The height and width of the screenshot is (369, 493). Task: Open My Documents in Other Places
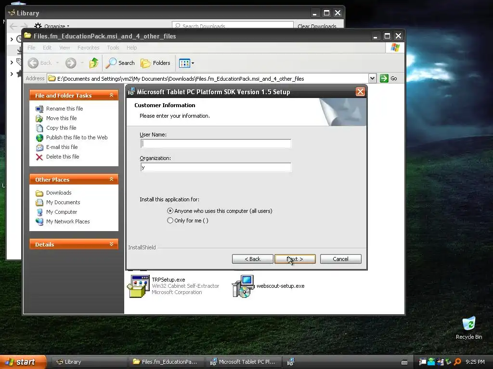(x=63, y=202)
